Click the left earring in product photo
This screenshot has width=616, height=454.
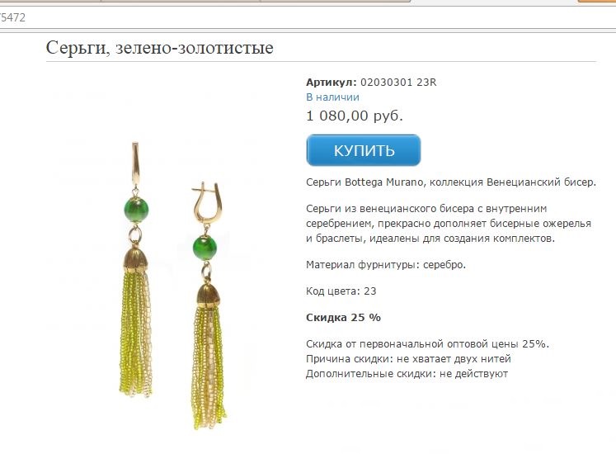coord(135,269)
